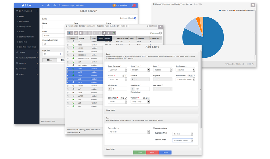Check the checkbox for row aa6
This screenshot has width=270, height=159.
[x=68, y=106]
